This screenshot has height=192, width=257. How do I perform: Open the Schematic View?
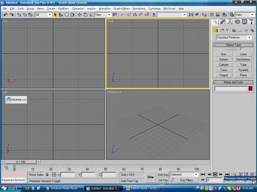(218, 15)
